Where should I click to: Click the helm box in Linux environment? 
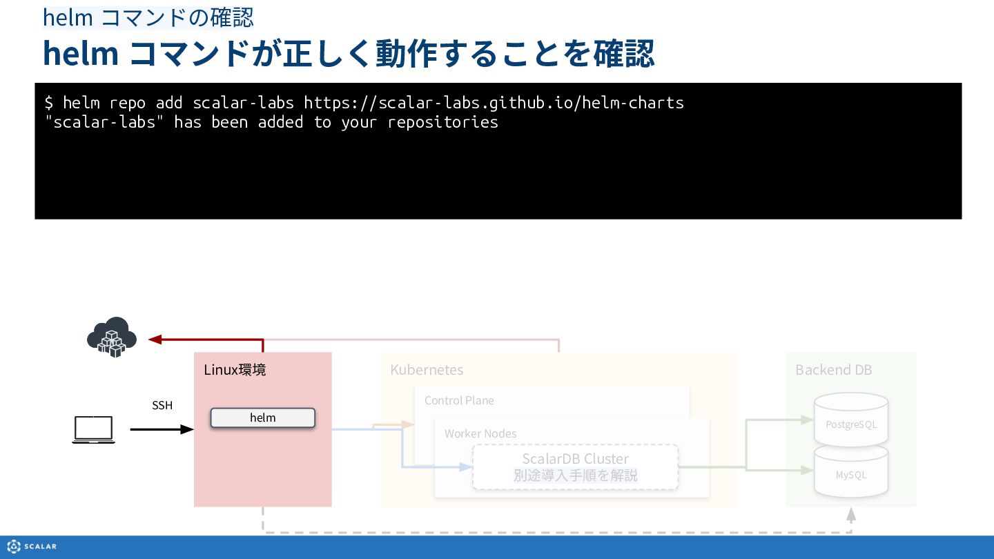point(262,418)
